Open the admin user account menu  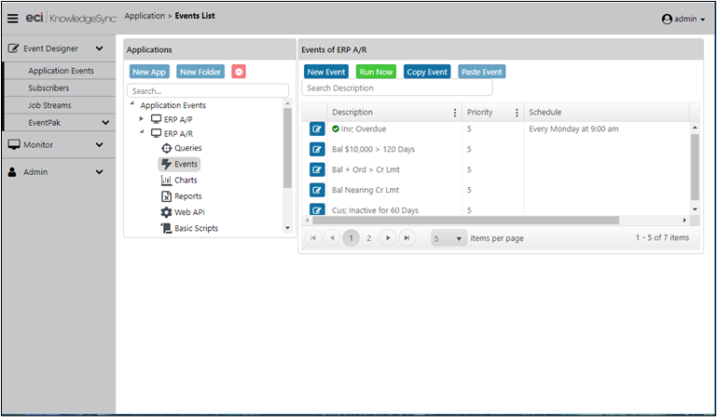point(683,19)
